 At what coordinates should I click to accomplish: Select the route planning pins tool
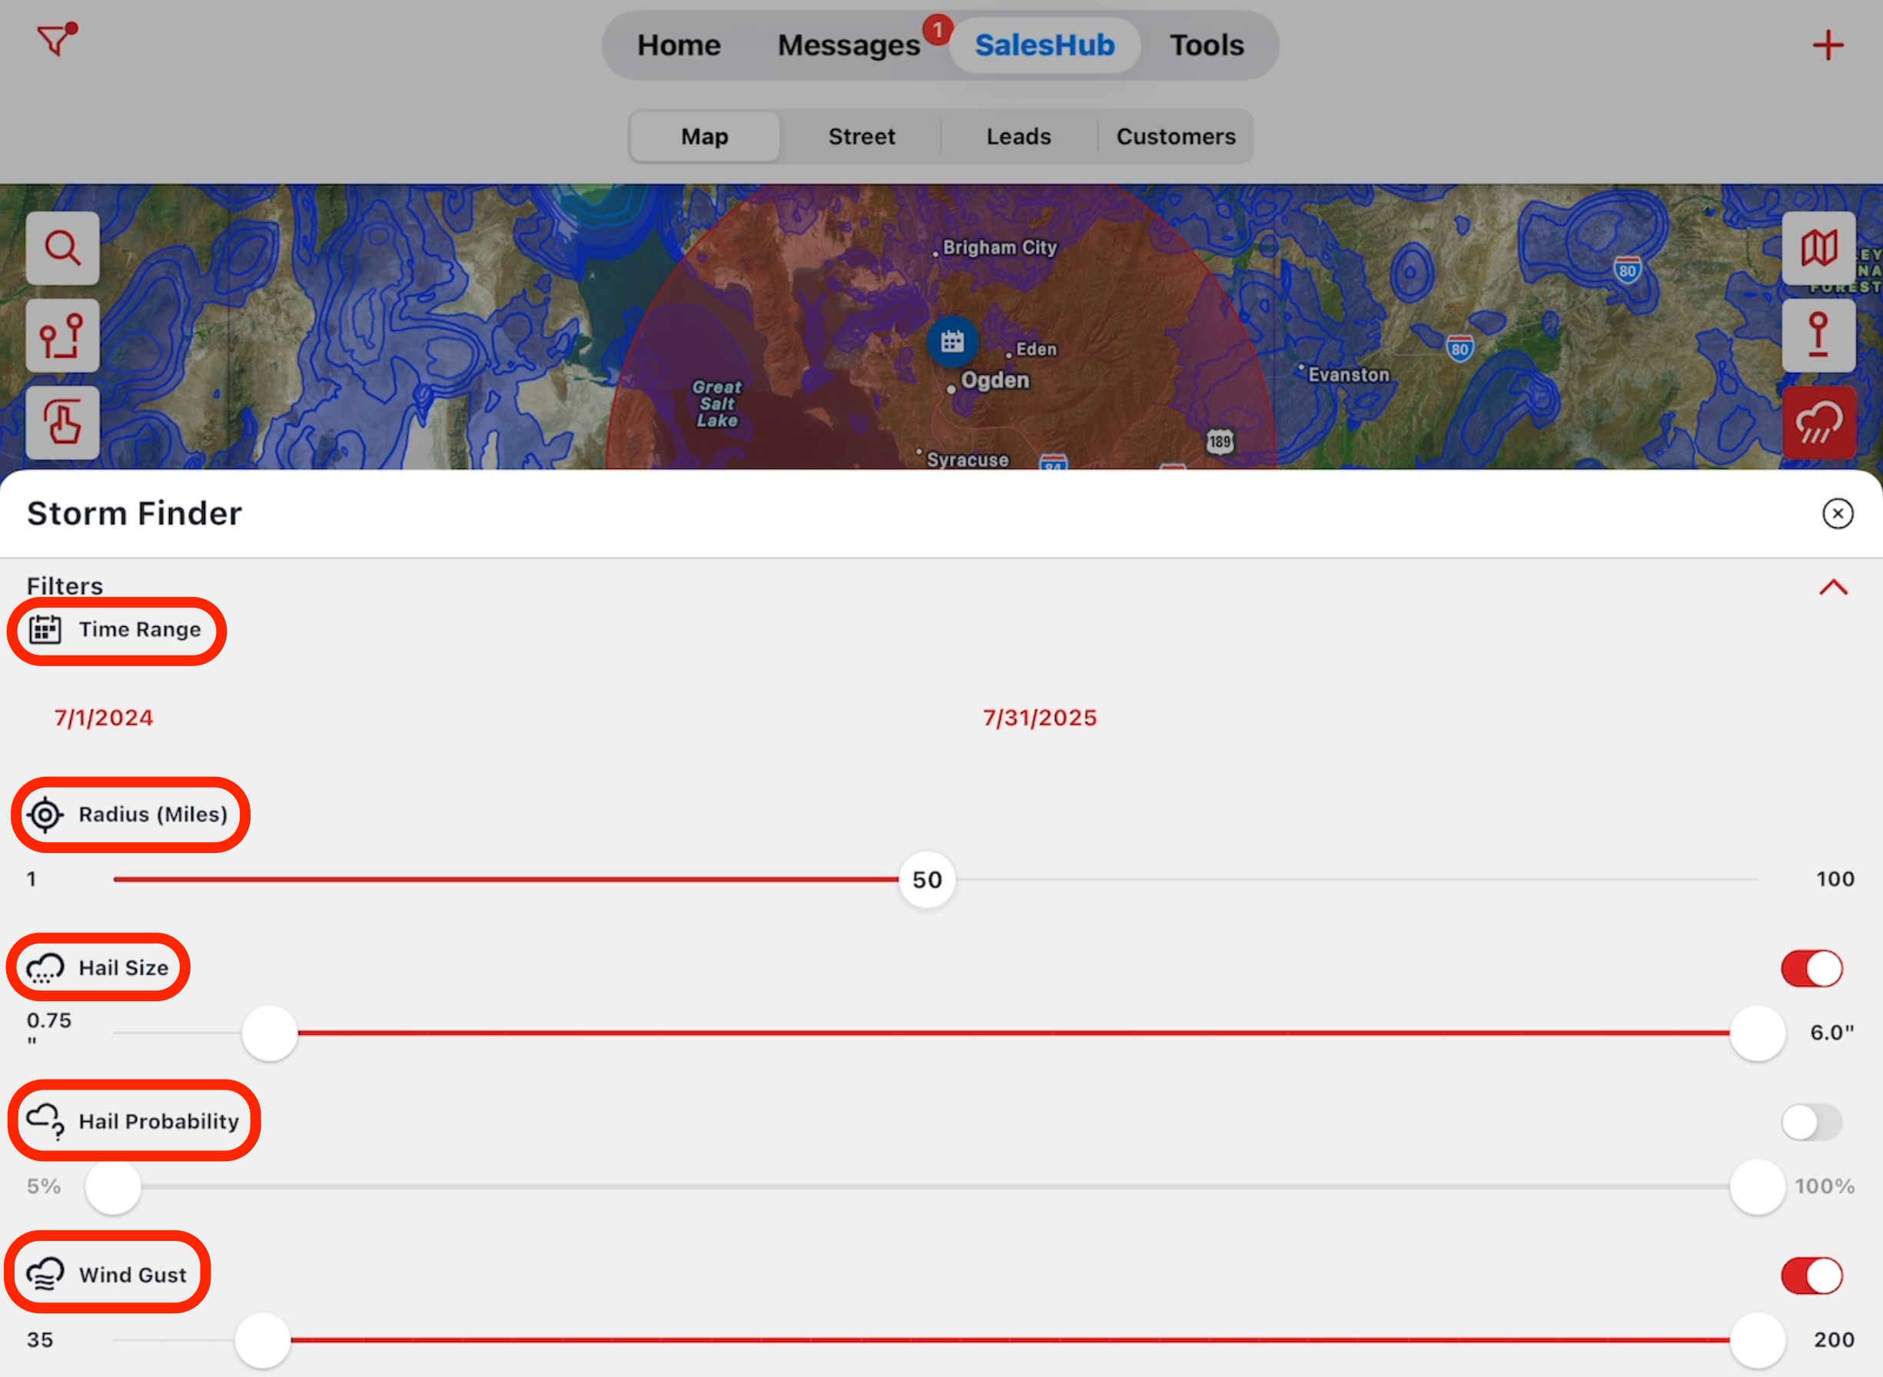tap(62, 336)
